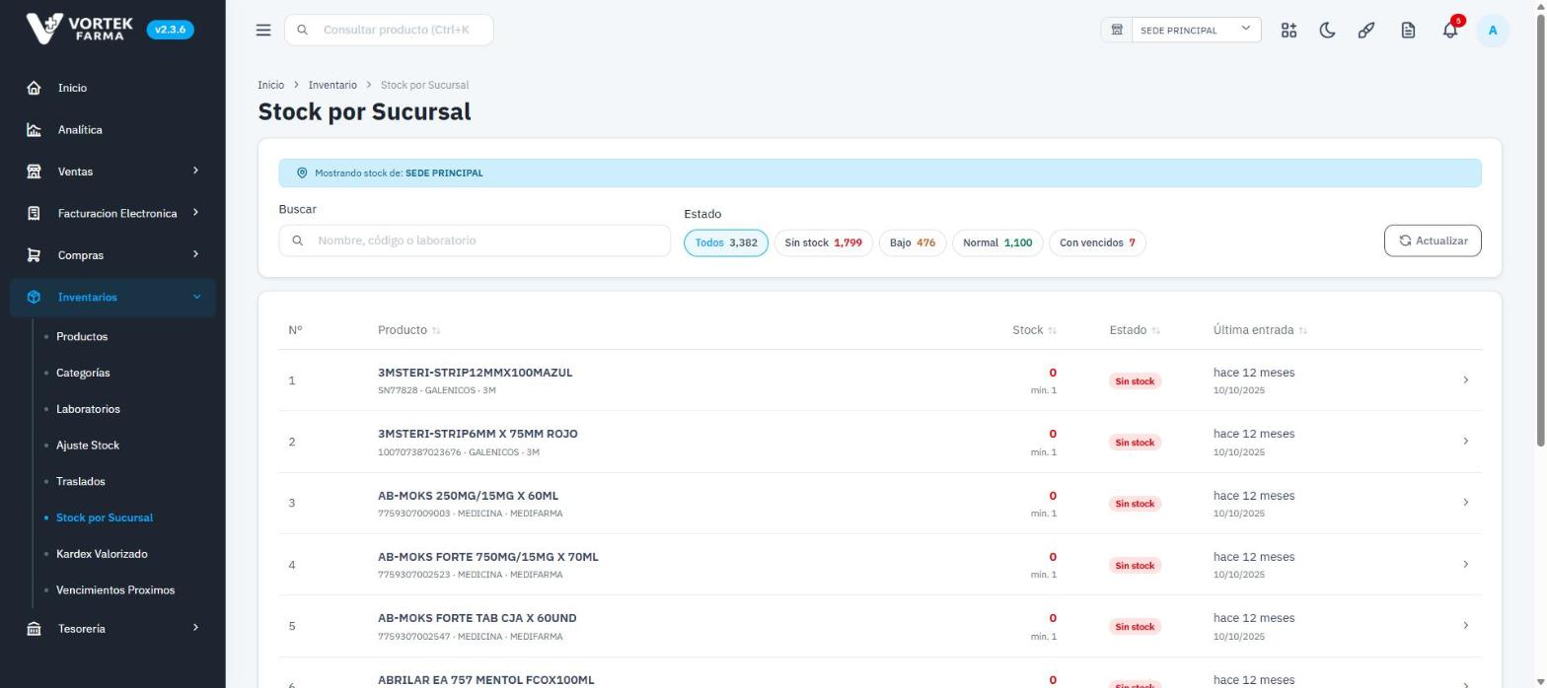The width and height of the screenshot is (1547, 688).
Task: Open details arrow for AB-MOKS FORTE TAB row
Action: 1465,626
